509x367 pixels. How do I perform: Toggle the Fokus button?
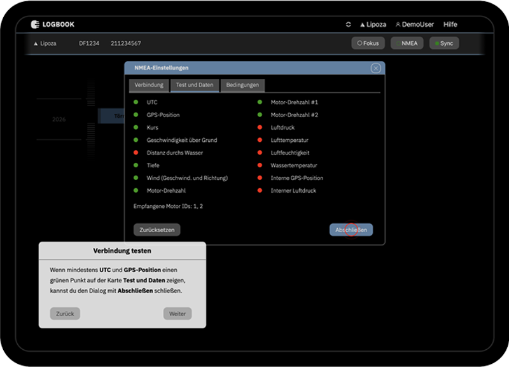click(x=368, y=43)
